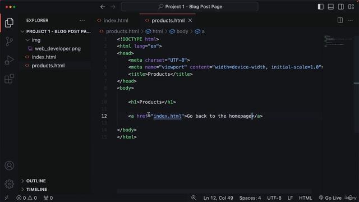Click the minimap code preview
359x202 pixels.
coord(338,42)
